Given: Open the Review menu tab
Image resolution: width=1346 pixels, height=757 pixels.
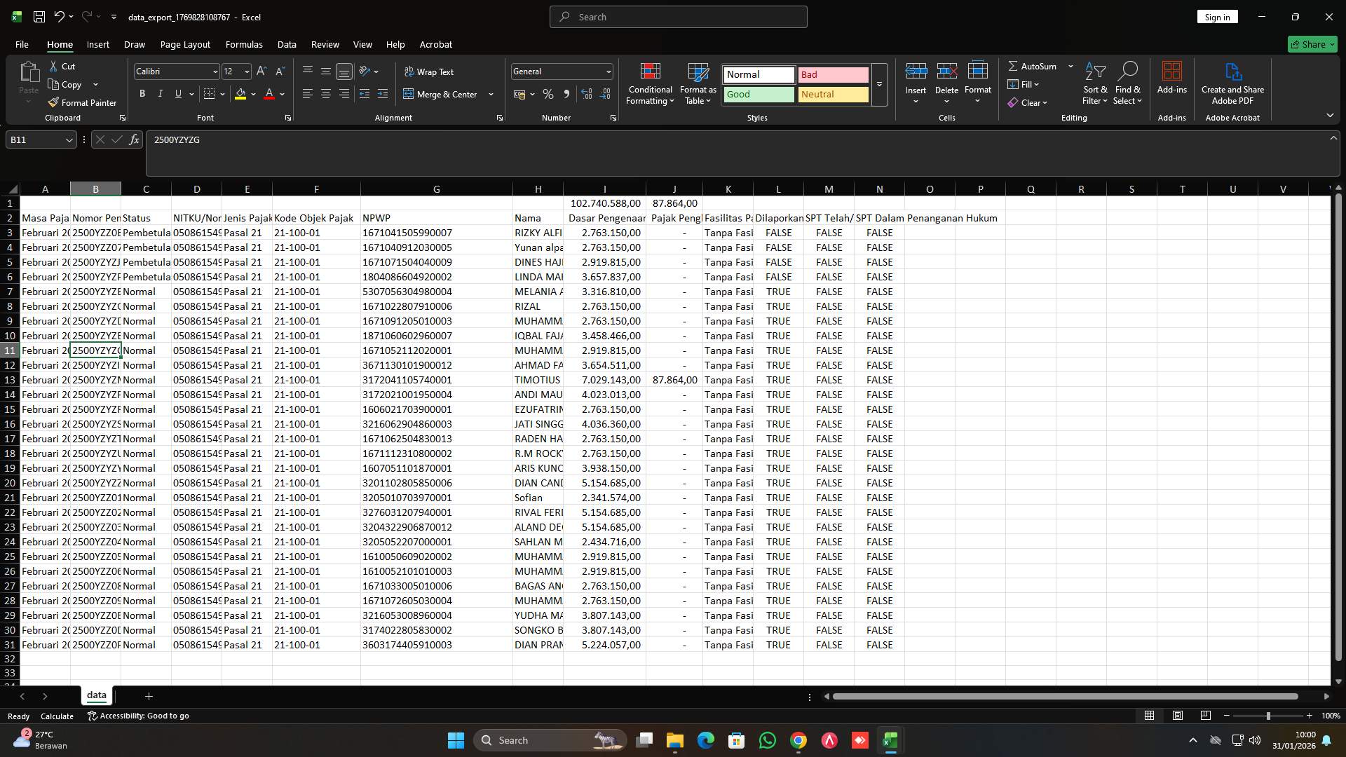Looking at the screenshot, I should click(325, 44).
